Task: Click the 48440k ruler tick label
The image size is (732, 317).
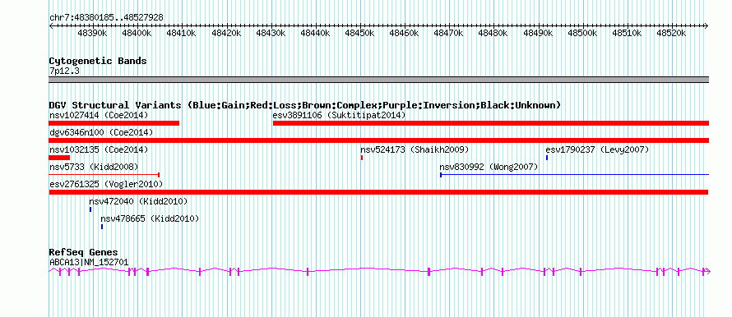Action: coord(315,33)
